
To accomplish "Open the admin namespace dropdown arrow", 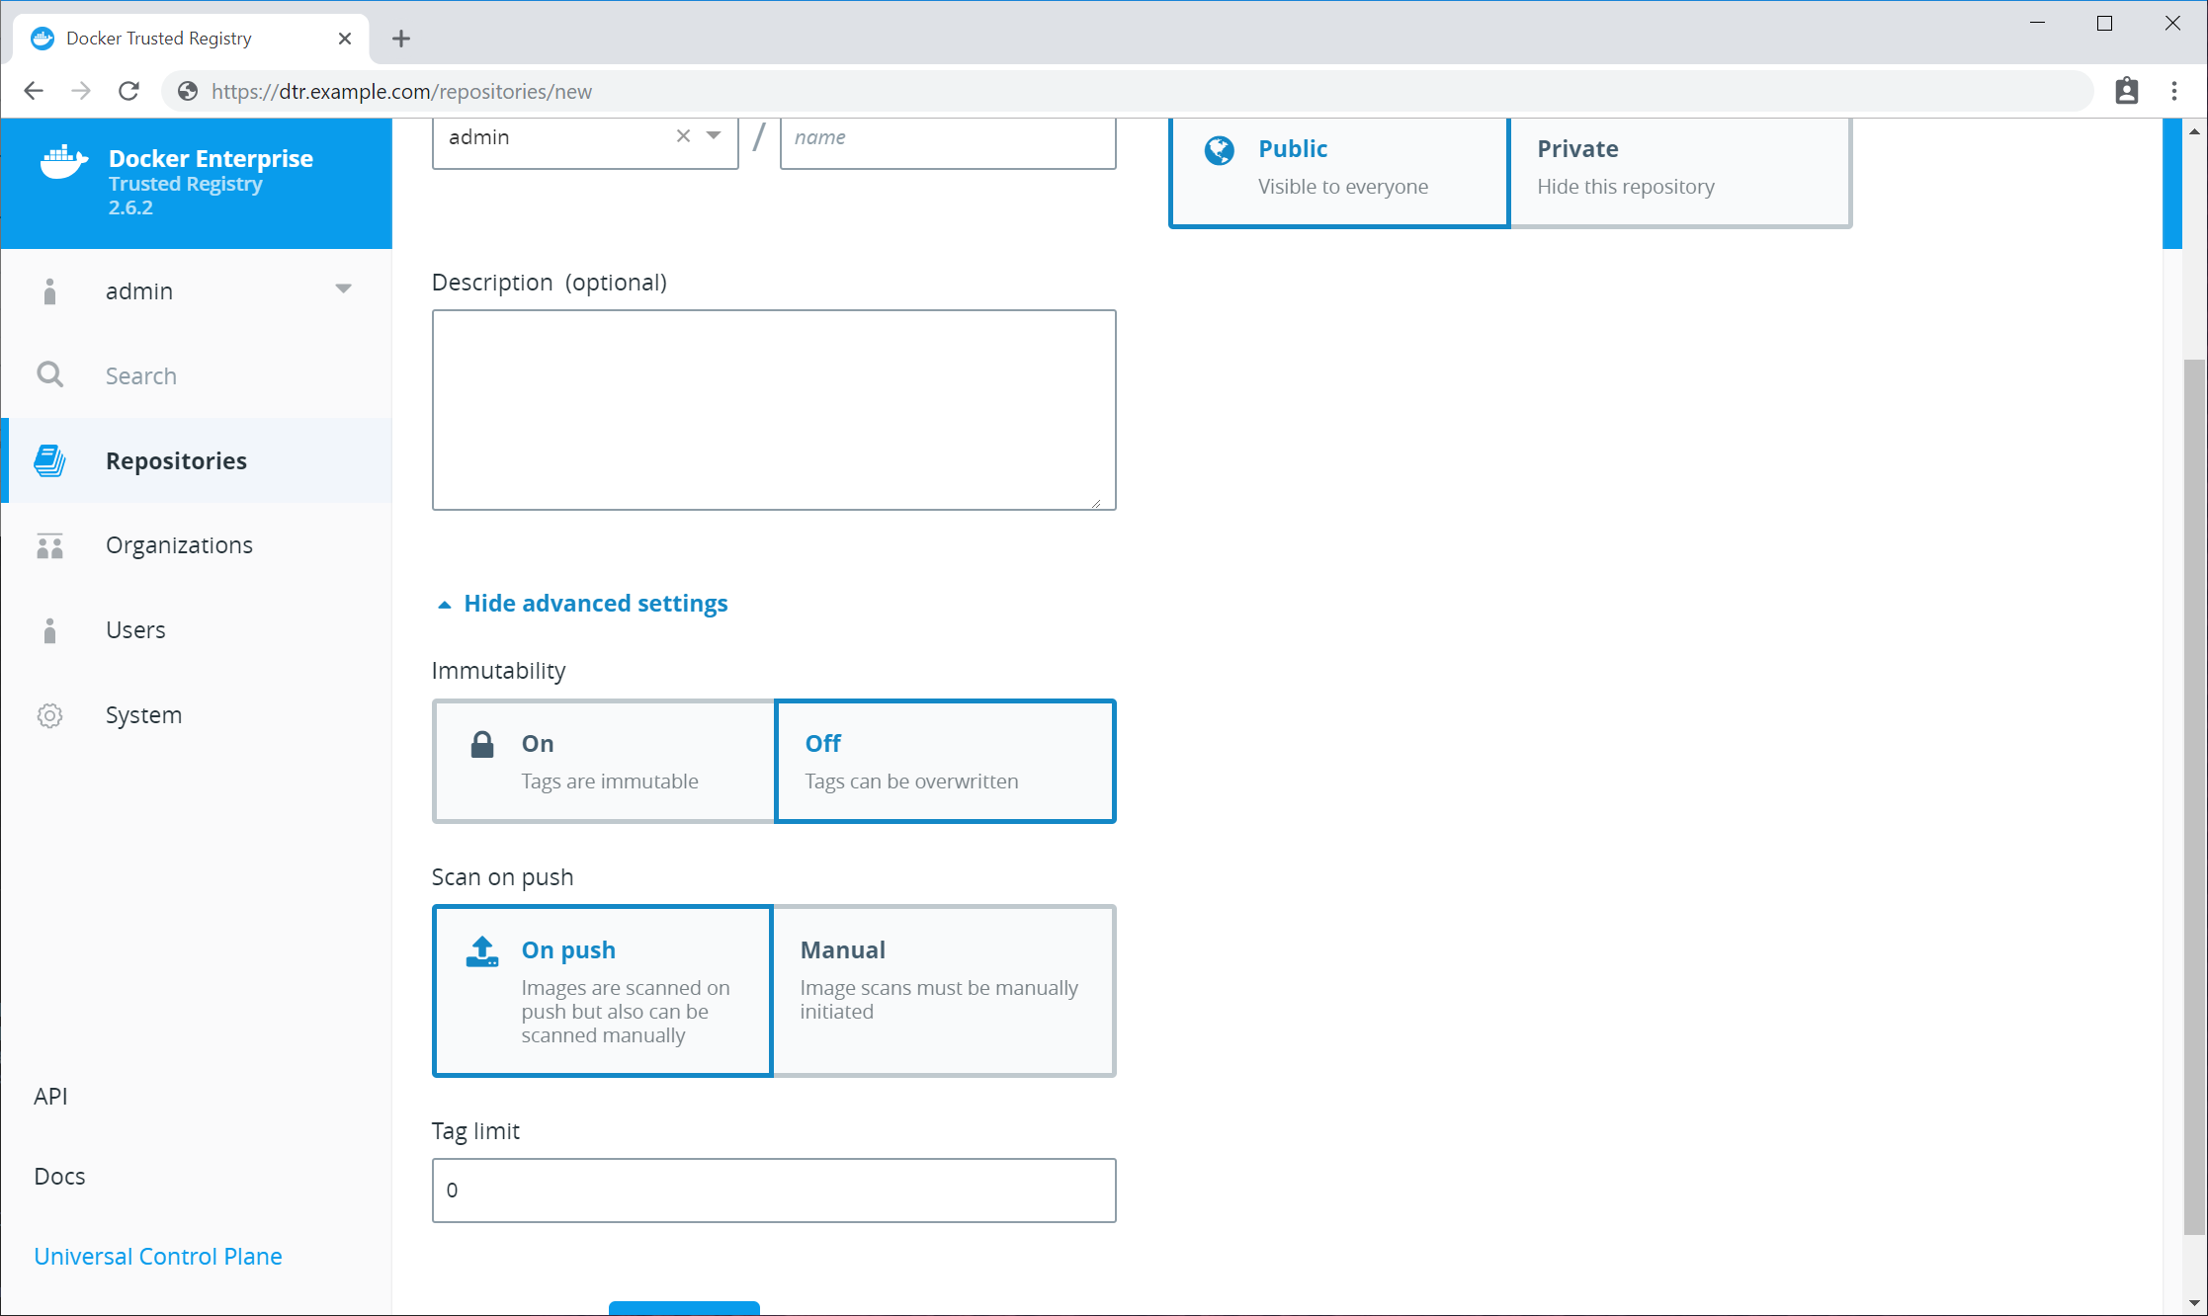I will (x=714, y=136).
